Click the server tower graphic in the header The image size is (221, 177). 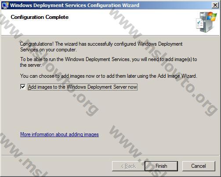[206, 22]
